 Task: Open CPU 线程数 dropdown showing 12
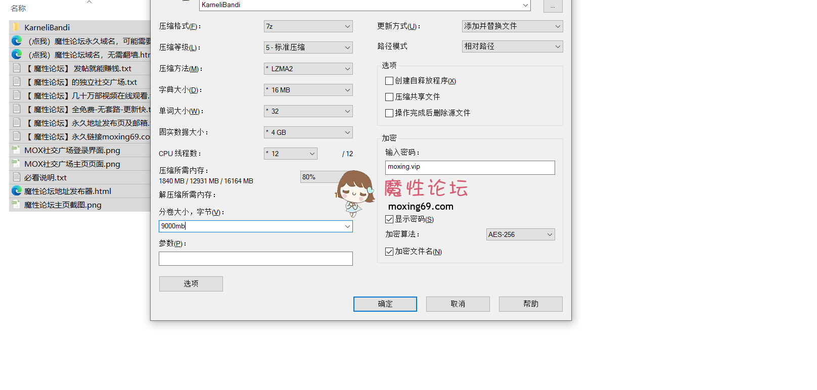290,154
